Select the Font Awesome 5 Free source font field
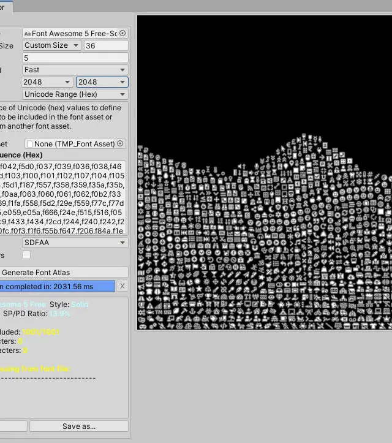This screenshot has height=443, width=392. point(75,33)
